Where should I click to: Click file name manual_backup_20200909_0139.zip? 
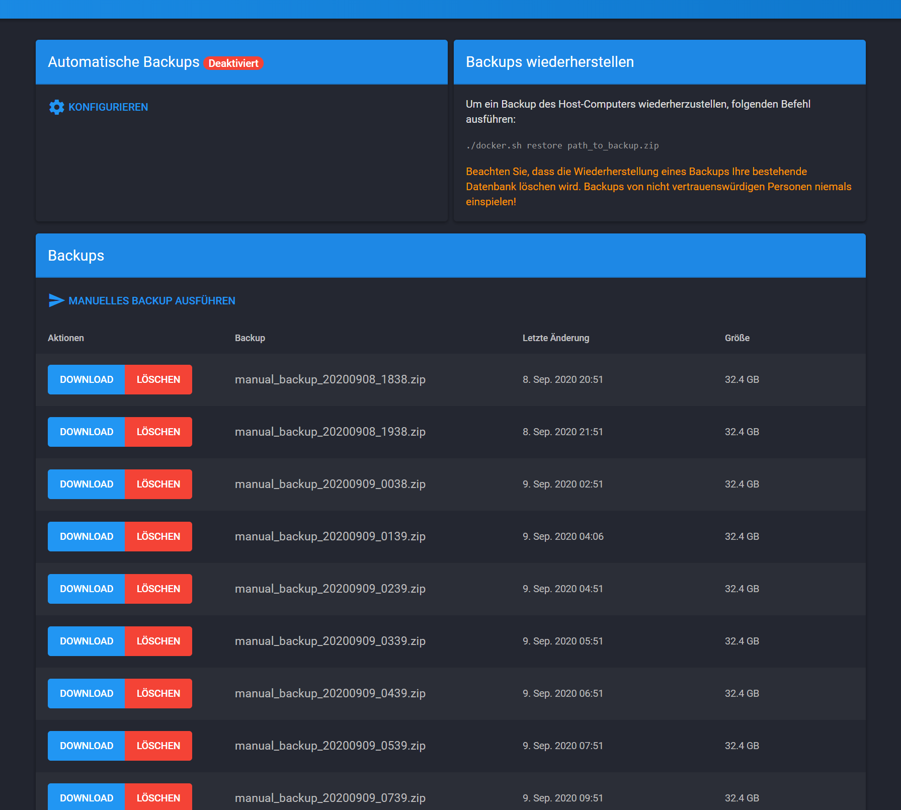pos(330,536)
